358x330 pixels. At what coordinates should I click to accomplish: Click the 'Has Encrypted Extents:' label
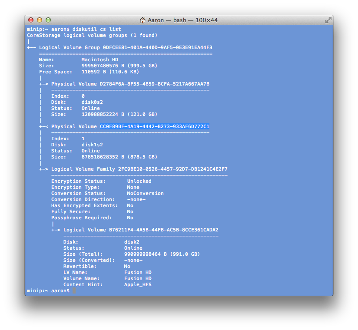click(x=84, y=206)
